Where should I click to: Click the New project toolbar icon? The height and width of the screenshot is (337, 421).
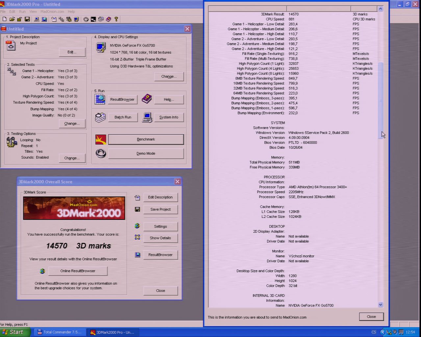4,19
